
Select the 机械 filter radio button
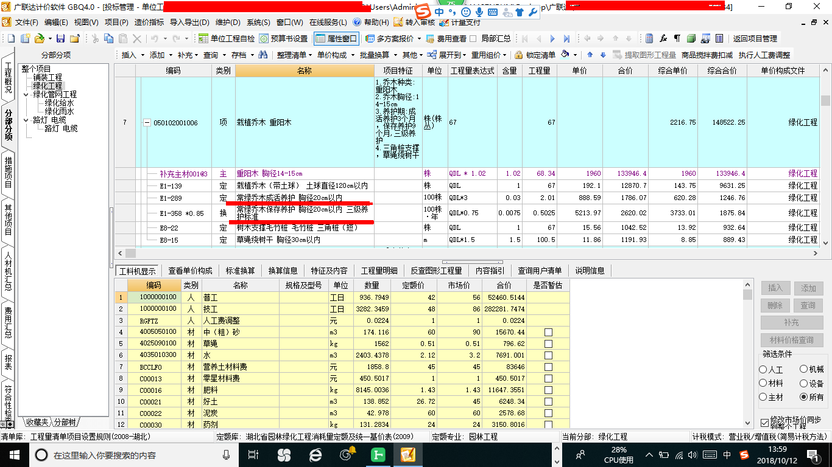(x=803, y=369)
